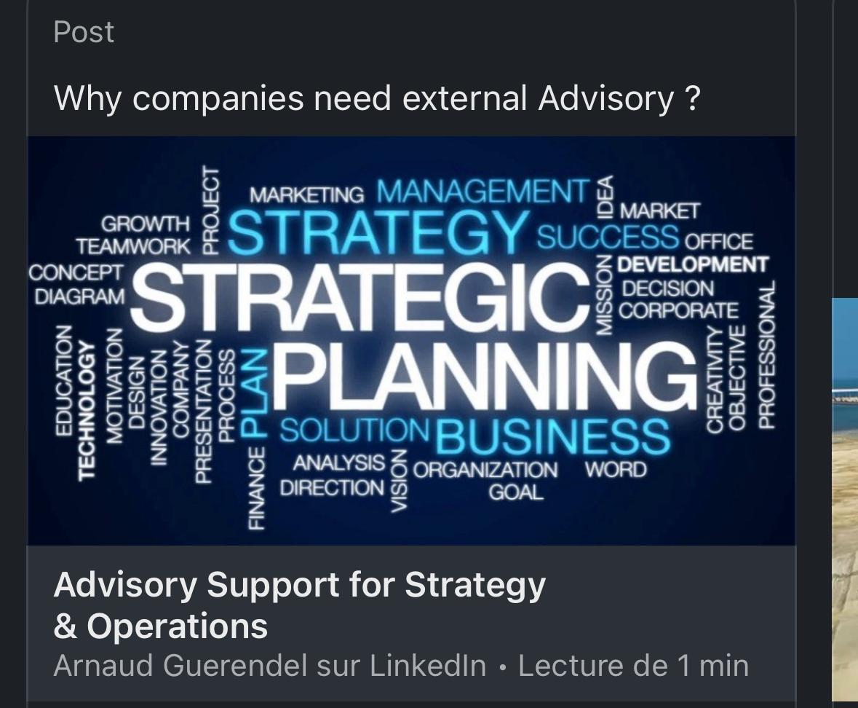The height and width of the screenshot is (708, 858).
Task: Open the "Why companies need external Advisory ?" post text
Action: (377, 98)
